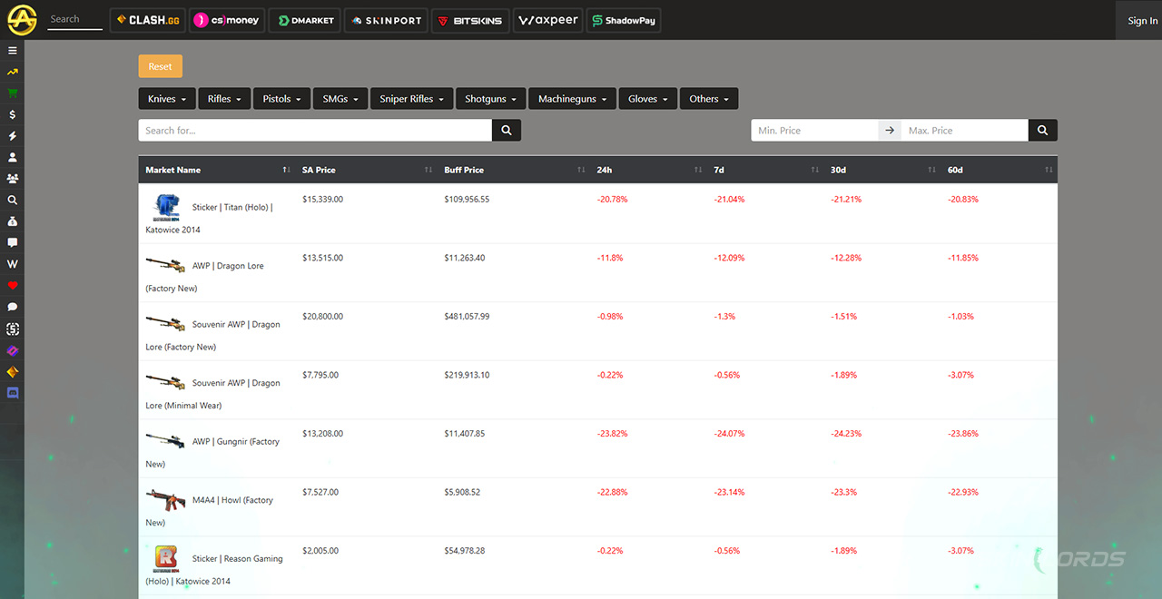Open the Discord icon in sidebar
This screenshot has width=1162, height=599.
[x=13, y=393]
